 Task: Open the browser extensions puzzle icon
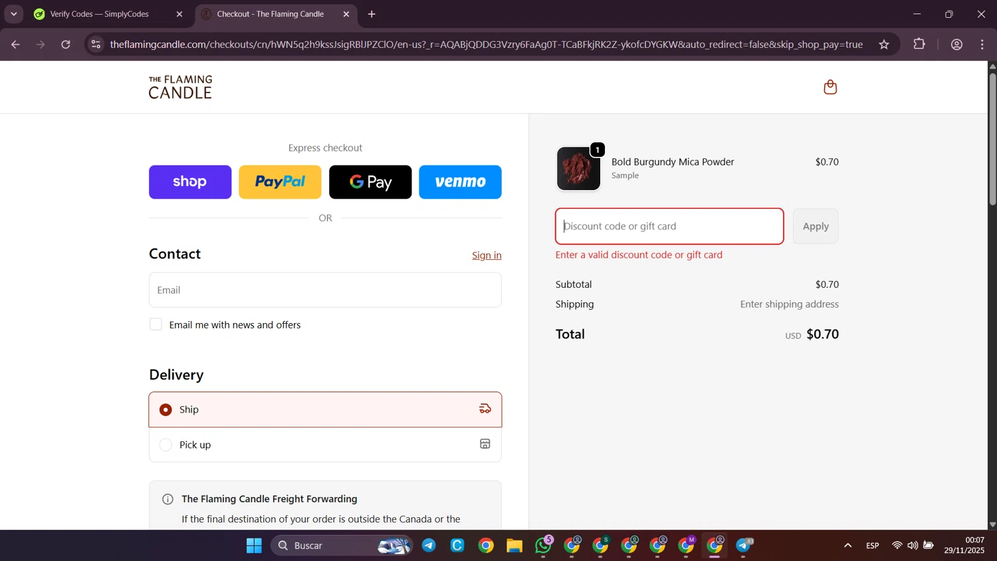919,45
